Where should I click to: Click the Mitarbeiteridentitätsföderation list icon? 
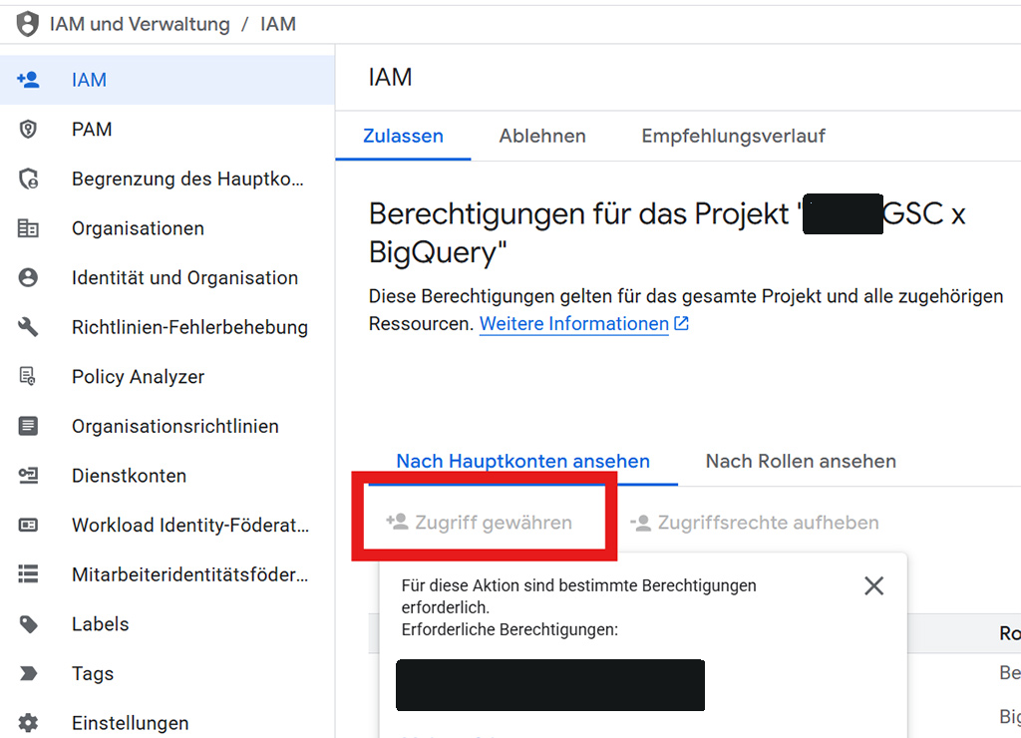[28, 573]
